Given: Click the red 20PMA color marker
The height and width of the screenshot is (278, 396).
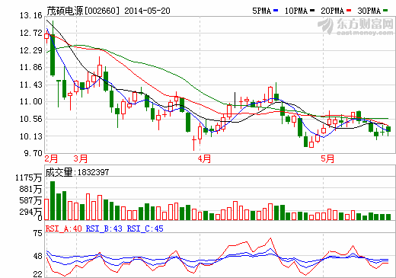Looking at the screenshot, I should 349,11.
